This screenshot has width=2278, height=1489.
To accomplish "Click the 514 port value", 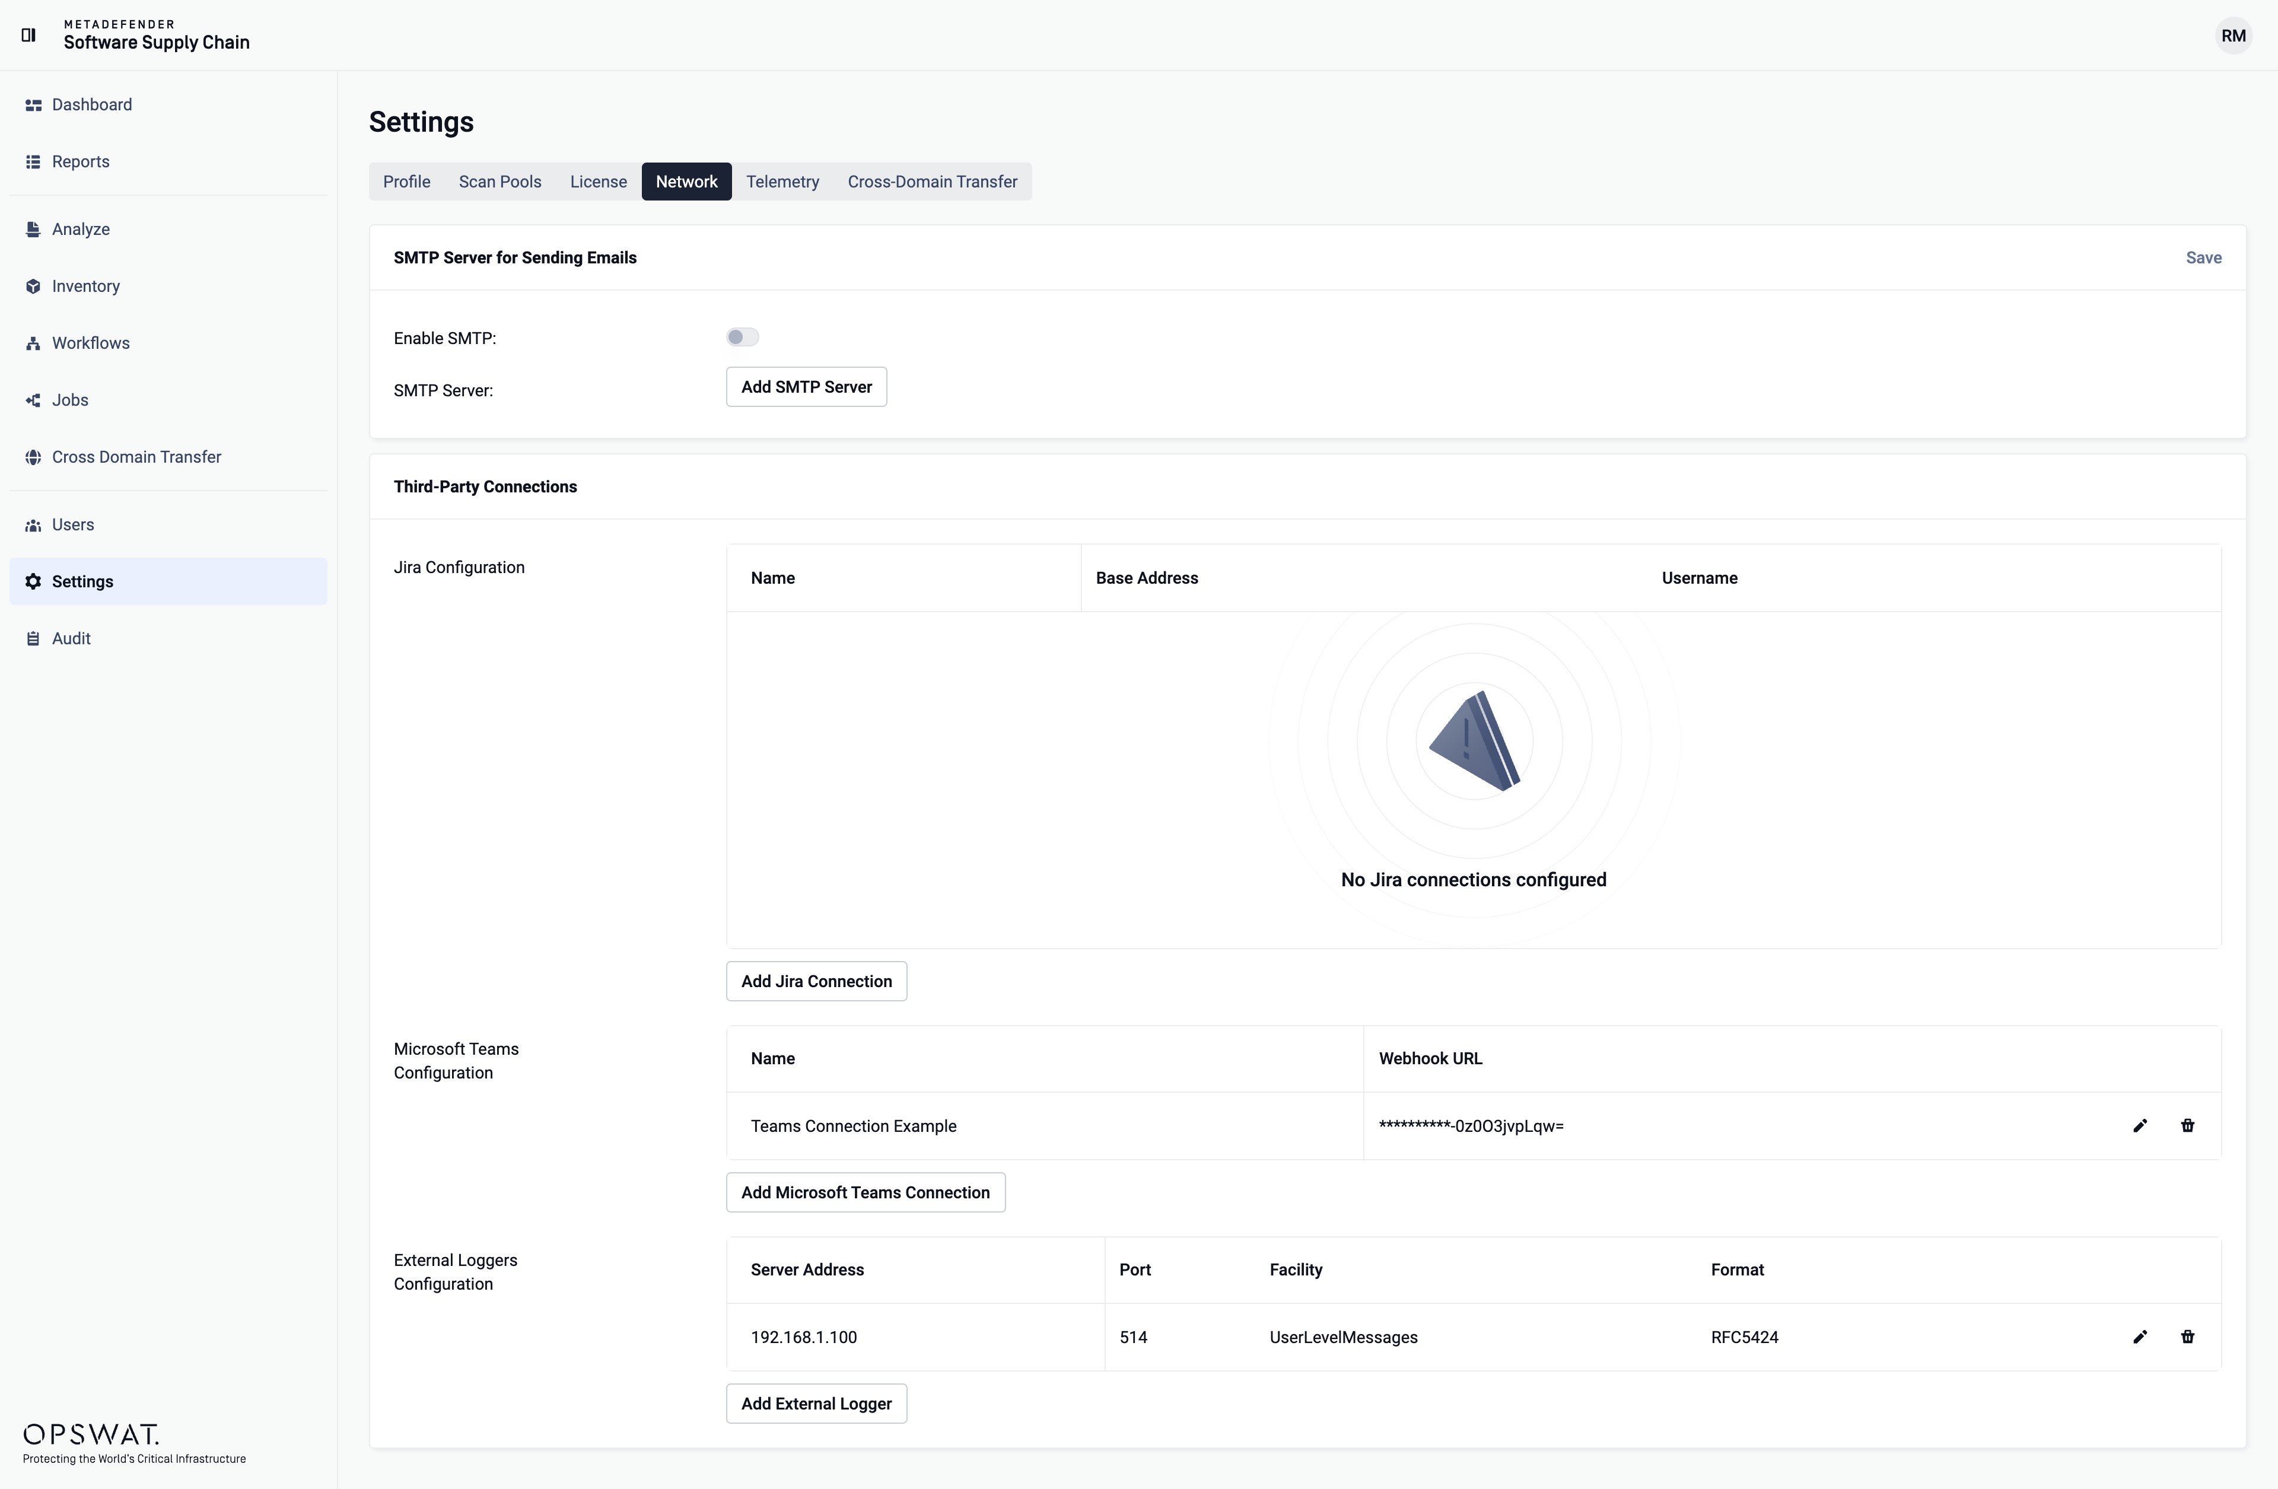I will pyautogui.click(x=1133, y=1338).
